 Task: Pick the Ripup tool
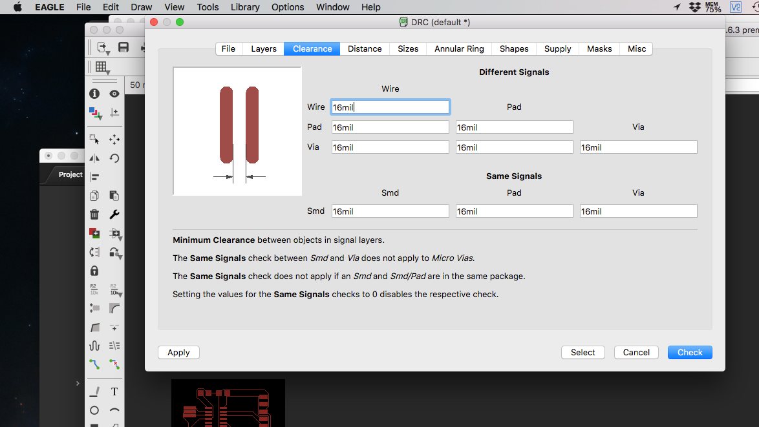114,364
